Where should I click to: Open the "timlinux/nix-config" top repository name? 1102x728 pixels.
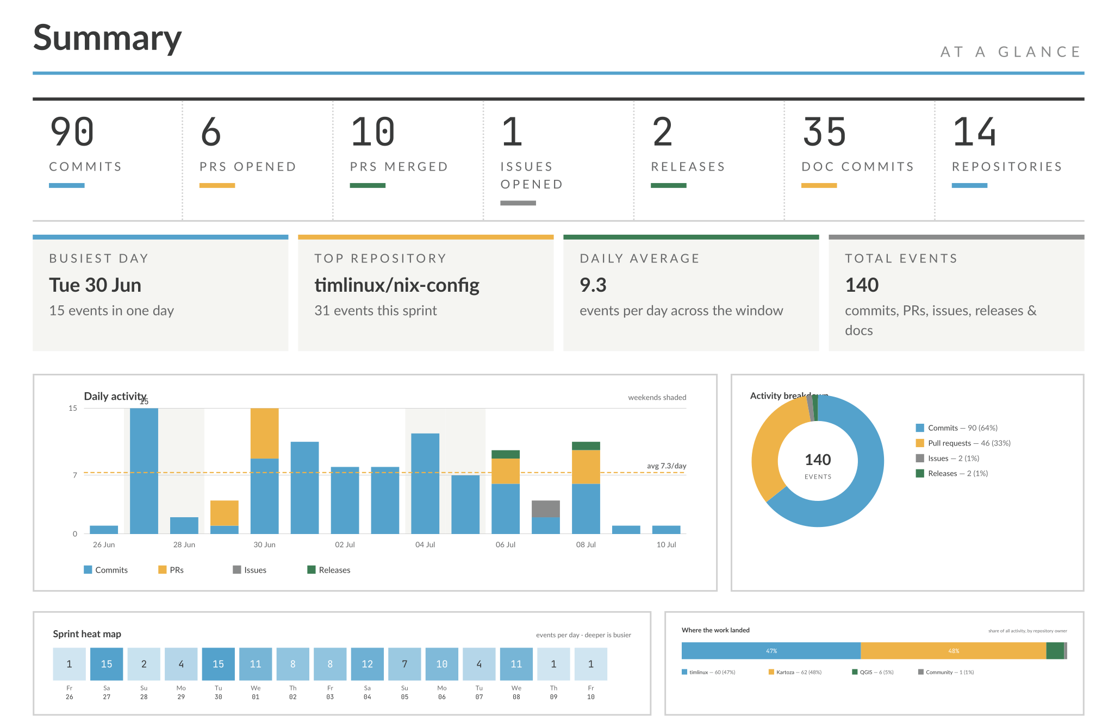pyautogui.click(x=397, y=285)
